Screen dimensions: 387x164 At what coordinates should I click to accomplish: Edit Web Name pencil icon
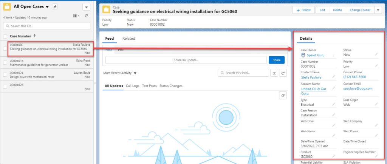(333, 135)
